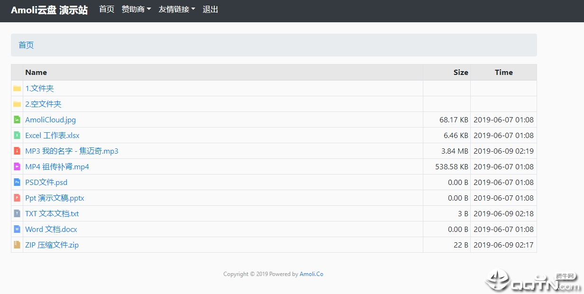Go to 首页 in the navbar
This screenshot has height=294, width=584.
(x=107, y=9)
